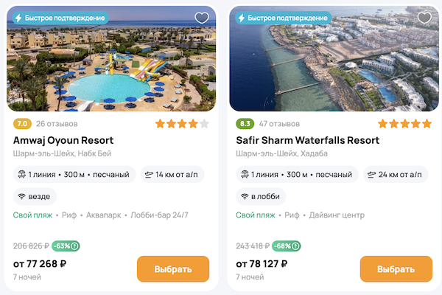
Task: Click lightning icon on Amwaj Oyoun photo
Action: [x=18, y=17]
